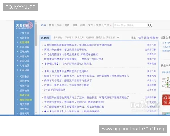
Task: Open 娱乐八卦 in the frequent boards row
Action: [79, 37]
